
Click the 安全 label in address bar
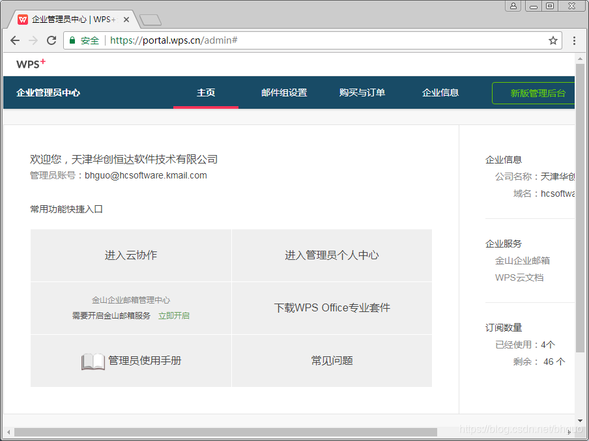tap(90, 40)
